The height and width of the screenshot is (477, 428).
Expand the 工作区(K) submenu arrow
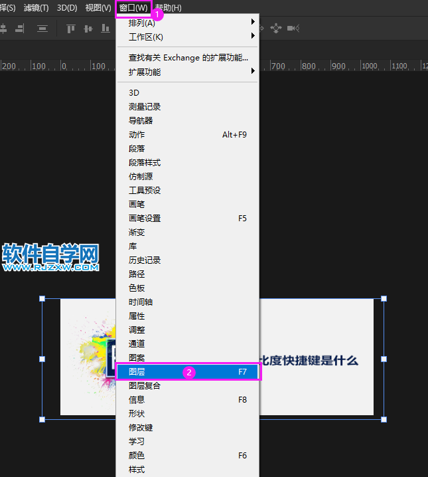tap(253, 36)
